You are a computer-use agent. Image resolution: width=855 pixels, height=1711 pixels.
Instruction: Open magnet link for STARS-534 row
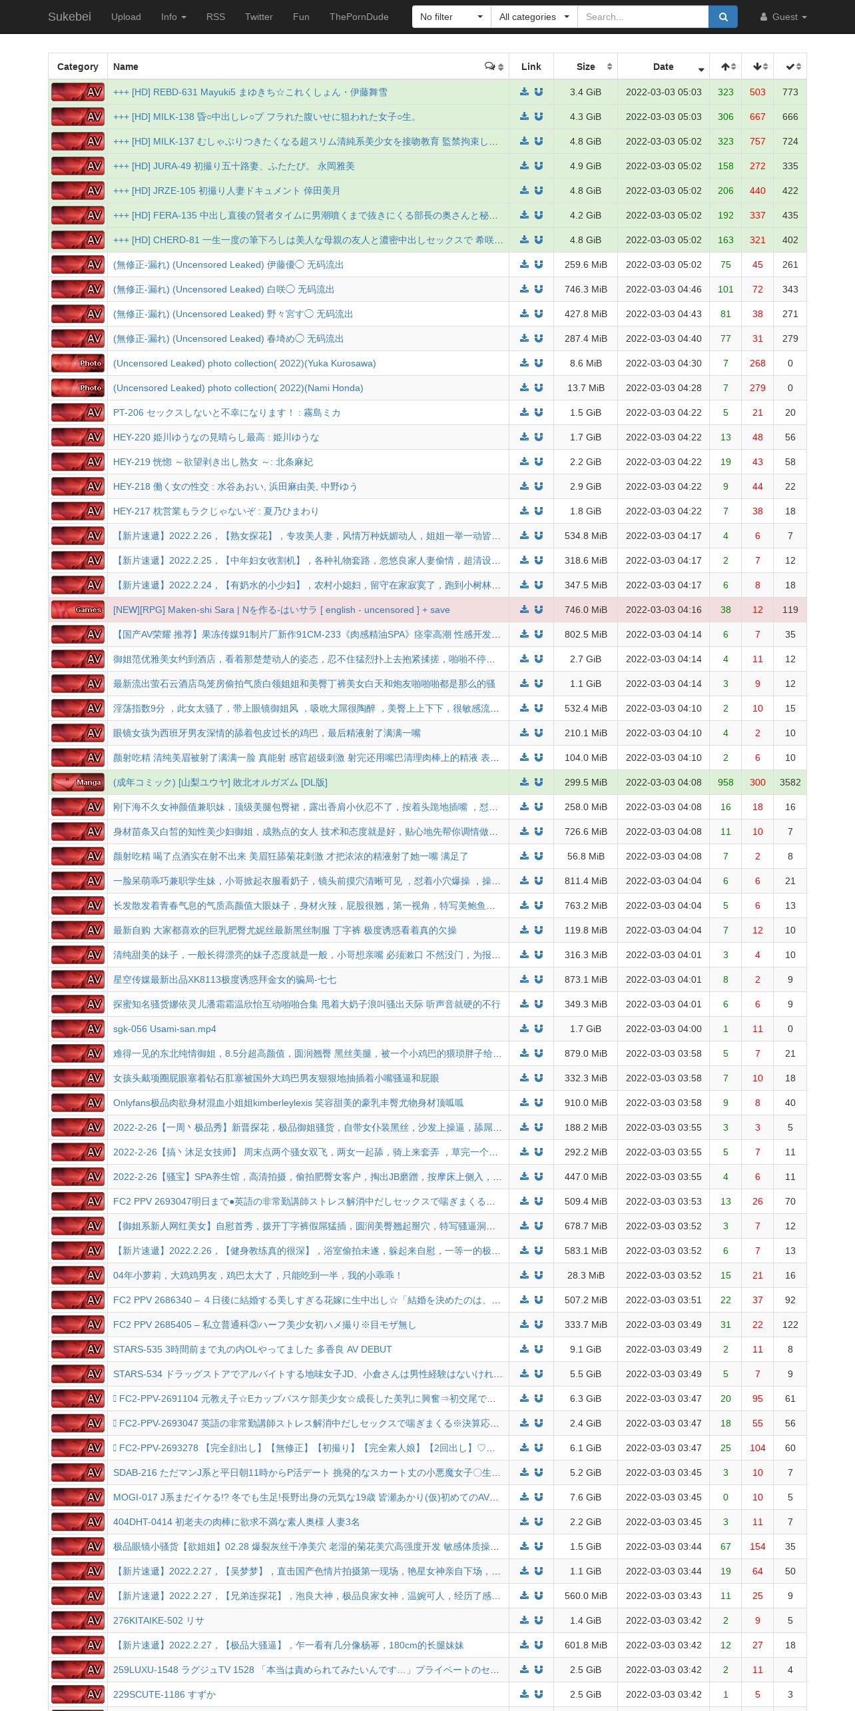[539, 1374]
